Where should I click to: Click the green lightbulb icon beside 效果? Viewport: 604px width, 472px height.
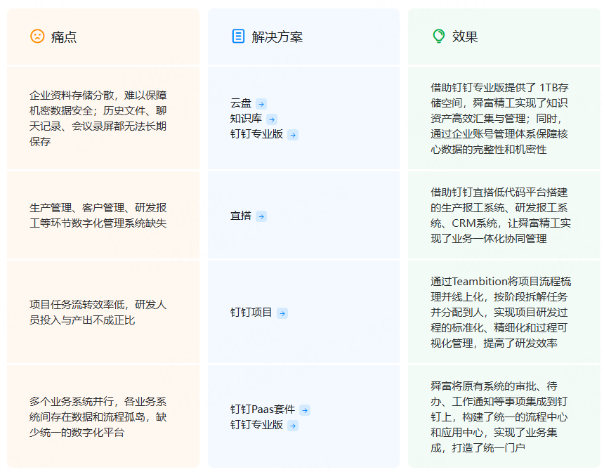click(438, 37)
